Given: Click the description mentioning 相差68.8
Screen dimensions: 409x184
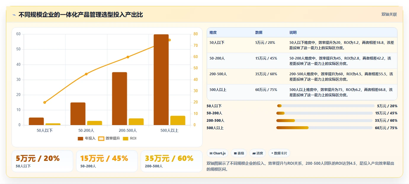Looking at the screenshot, I should click(x=341, y=92).
